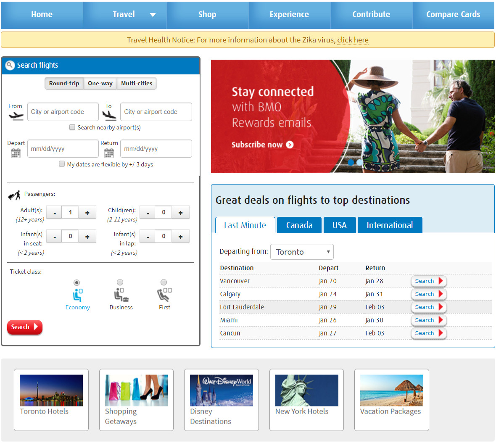Screen dimensions: 496x443
Task: Search the Cancun flight deal
Action: click(x=429, y=333)
